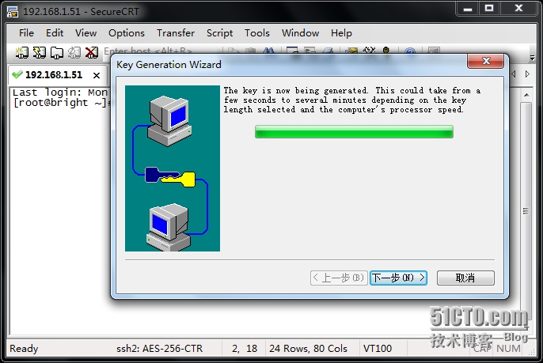Close the SecureCRT main window

tap(518, 9)
